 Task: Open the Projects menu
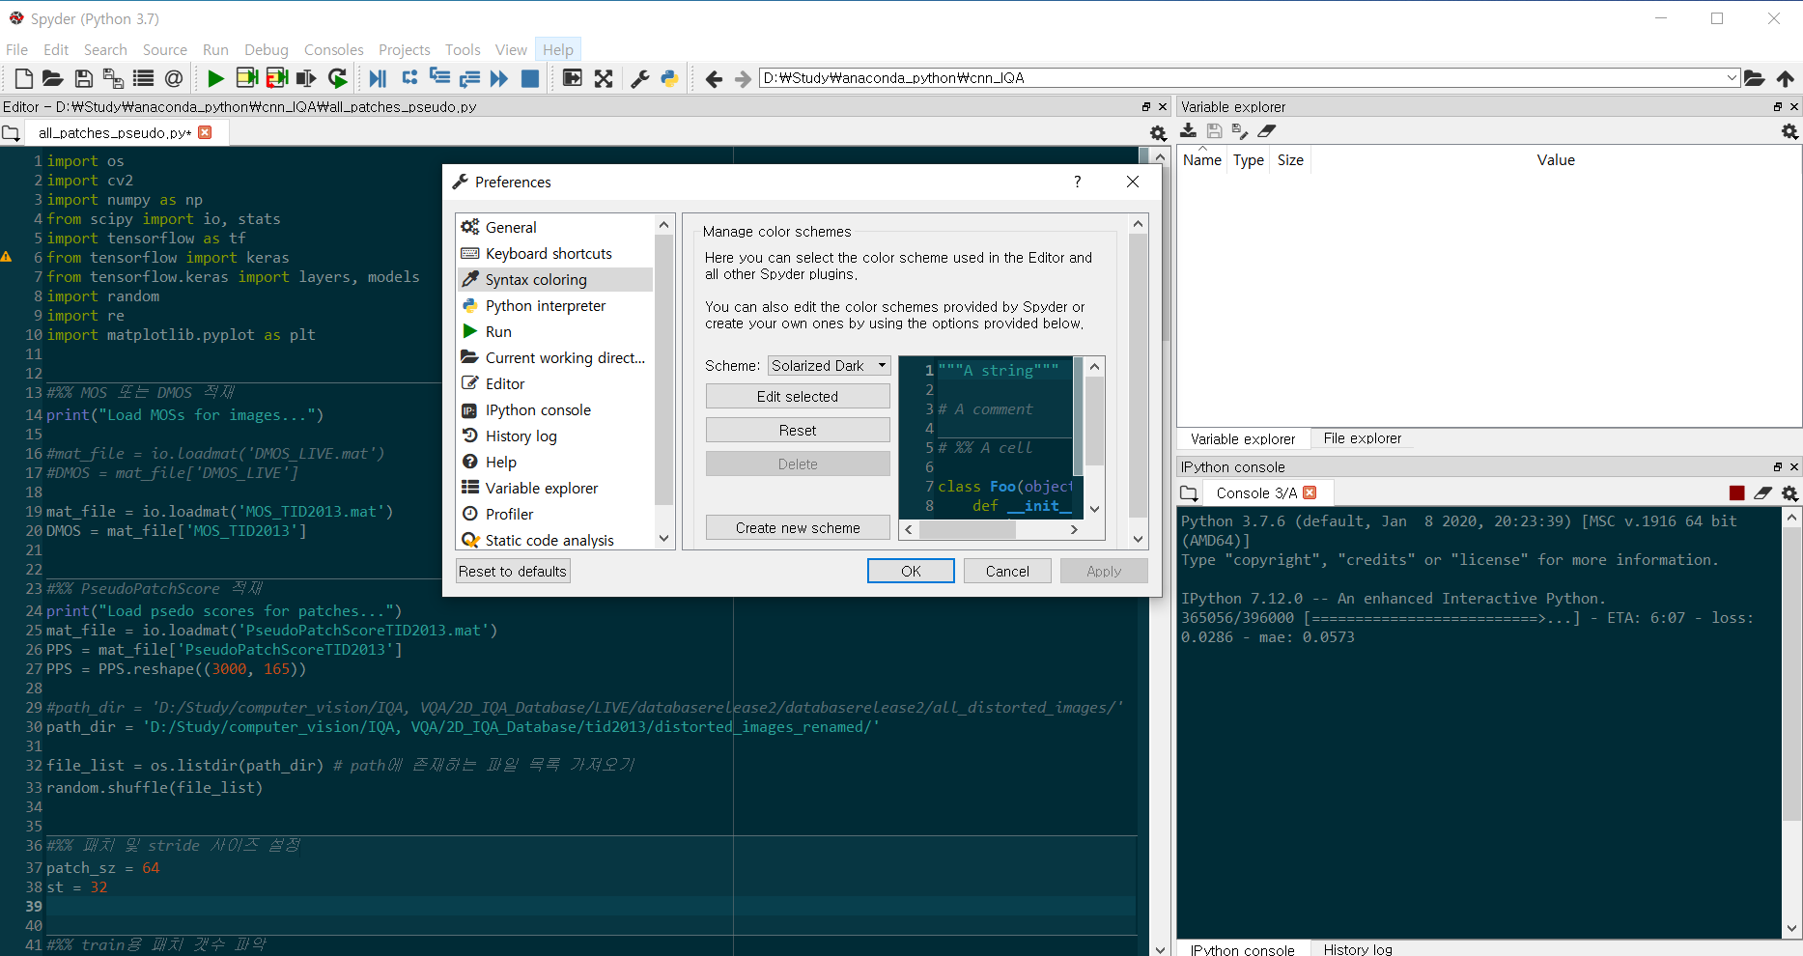(x=404, y=50)
